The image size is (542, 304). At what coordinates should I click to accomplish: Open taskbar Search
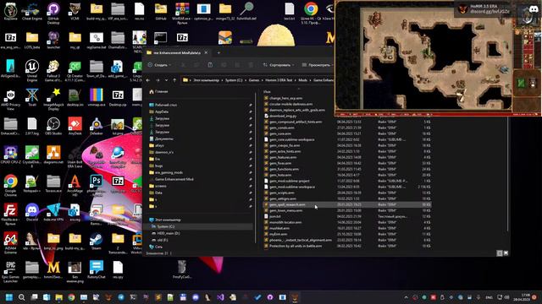coord(21,297)
